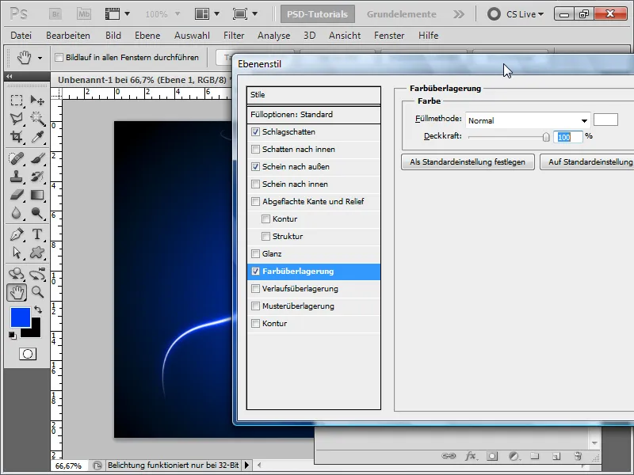634x475 pixels.
Task: Select the Blur tool
Action: click(17, 213)
